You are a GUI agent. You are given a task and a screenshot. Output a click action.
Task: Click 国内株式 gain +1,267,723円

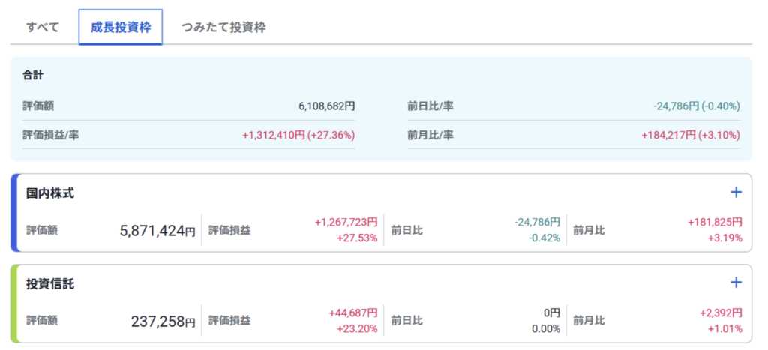coord(346,223)
